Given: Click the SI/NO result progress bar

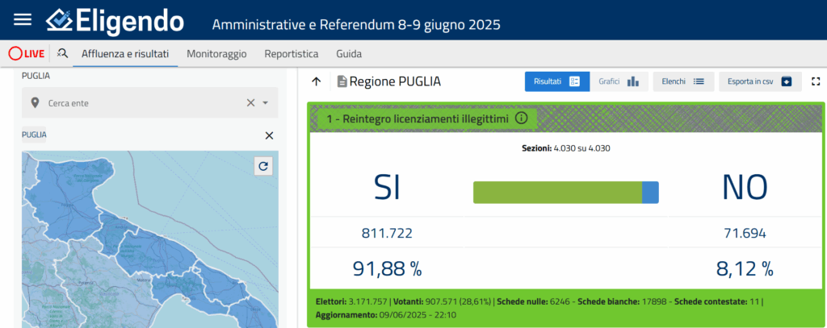Looking at the screenshot, I should point(565,192).
